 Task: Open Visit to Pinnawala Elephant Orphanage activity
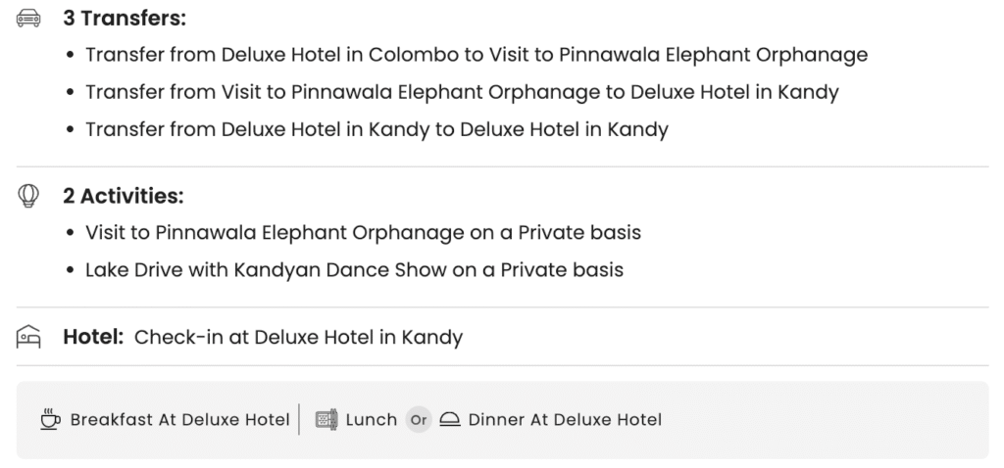pyautogui.click(x=363, y=233)
